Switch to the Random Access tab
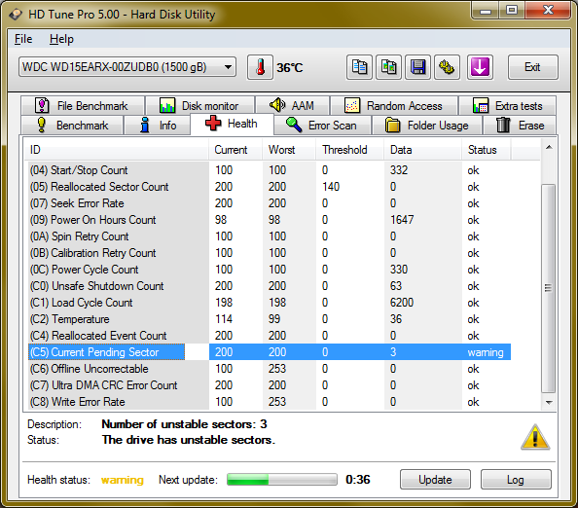The height and width of the screenshot is (508, 578). [x=394, y=106]
